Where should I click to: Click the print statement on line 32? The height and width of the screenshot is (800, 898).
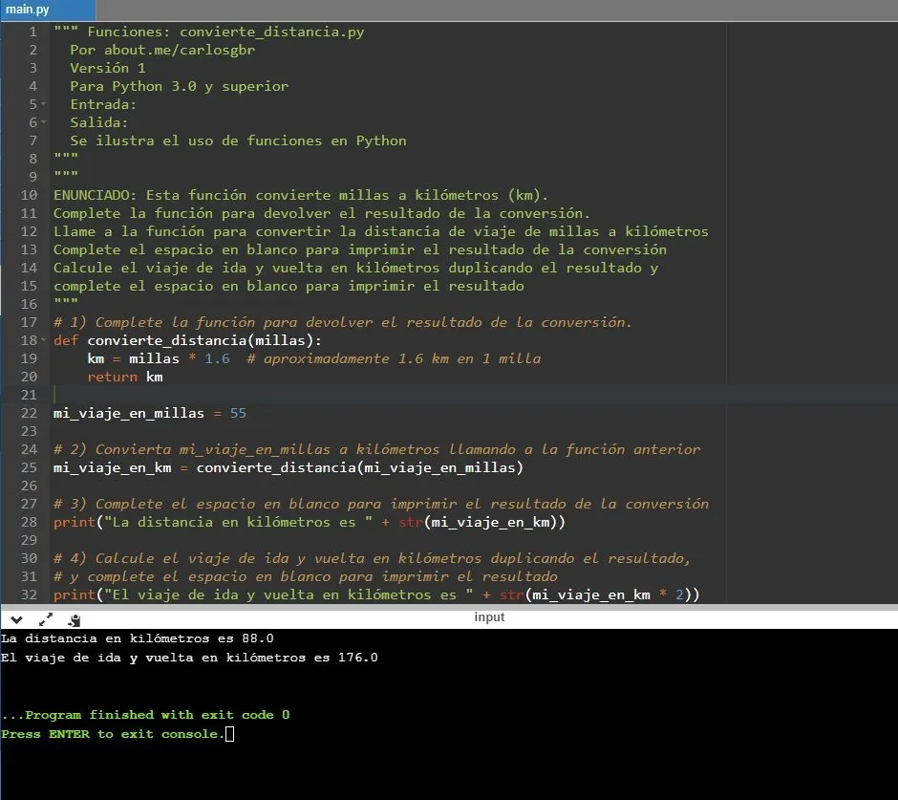click(376, 595)
